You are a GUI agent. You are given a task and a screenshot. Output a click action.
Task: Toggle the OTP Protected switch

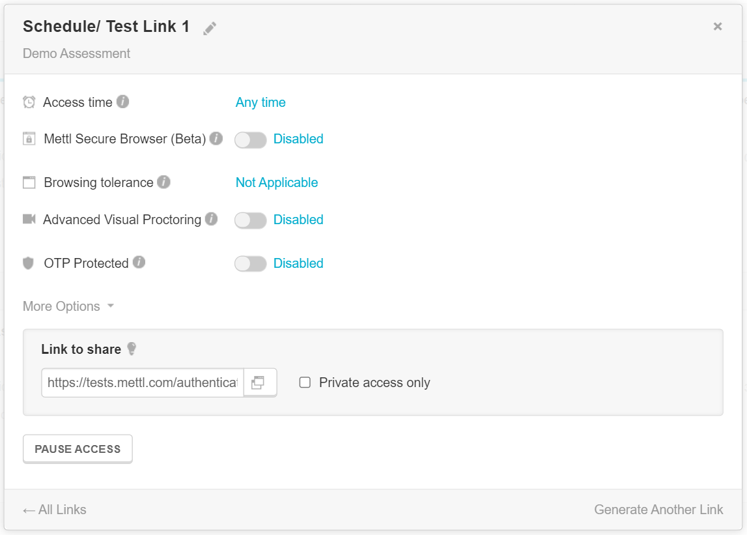251,264
